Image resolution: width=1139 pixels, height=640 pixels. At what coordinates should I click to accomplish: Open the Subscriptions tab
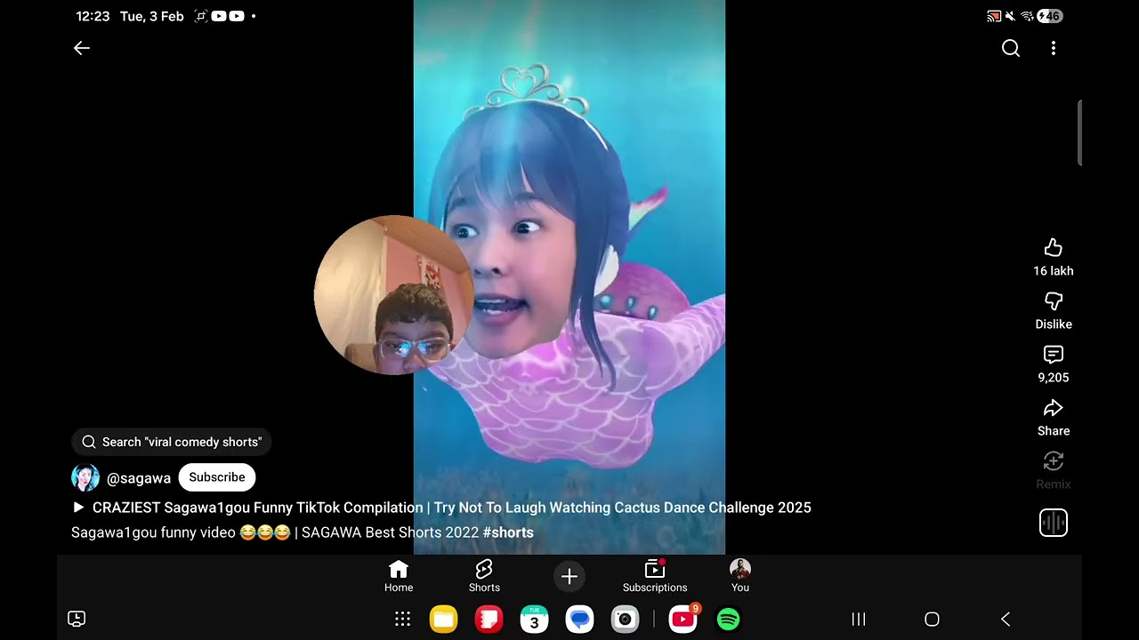tap(655, 576)
